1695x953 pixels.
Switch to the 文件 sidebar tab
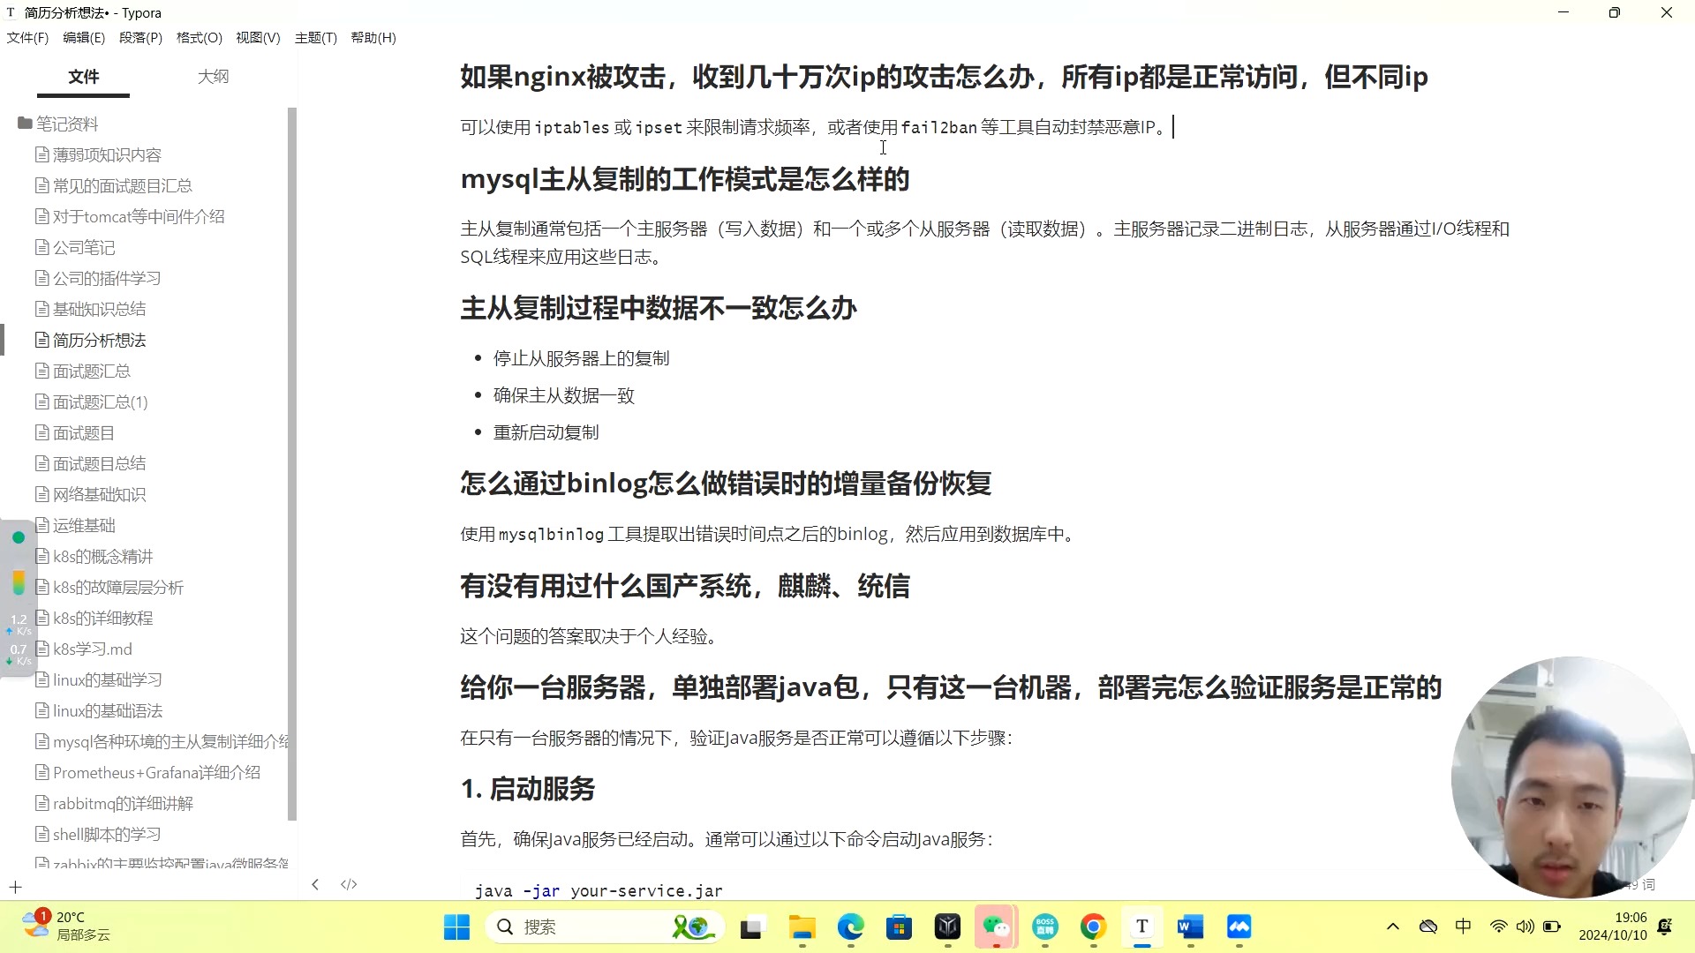point(84,77)
